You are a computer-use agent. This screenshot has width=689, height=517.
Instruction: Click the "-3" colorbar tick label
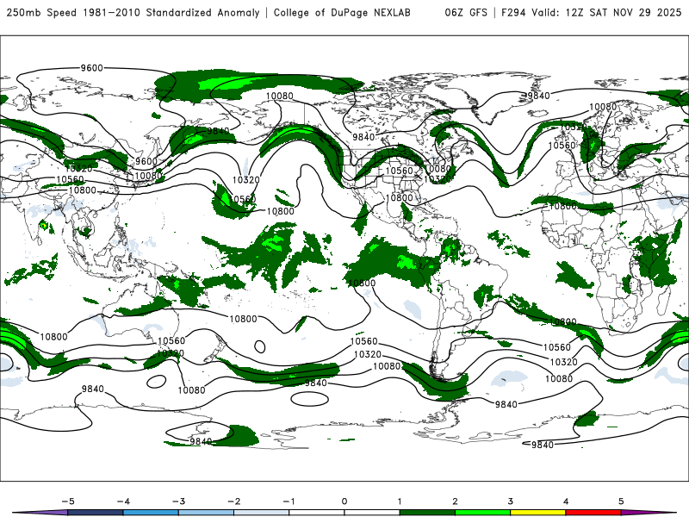coord(178,501)
